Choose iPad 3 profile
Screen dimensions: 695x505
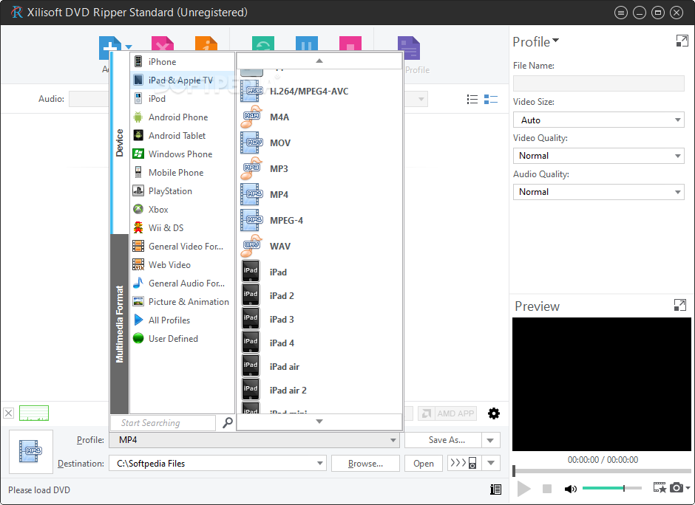(319, 319)
